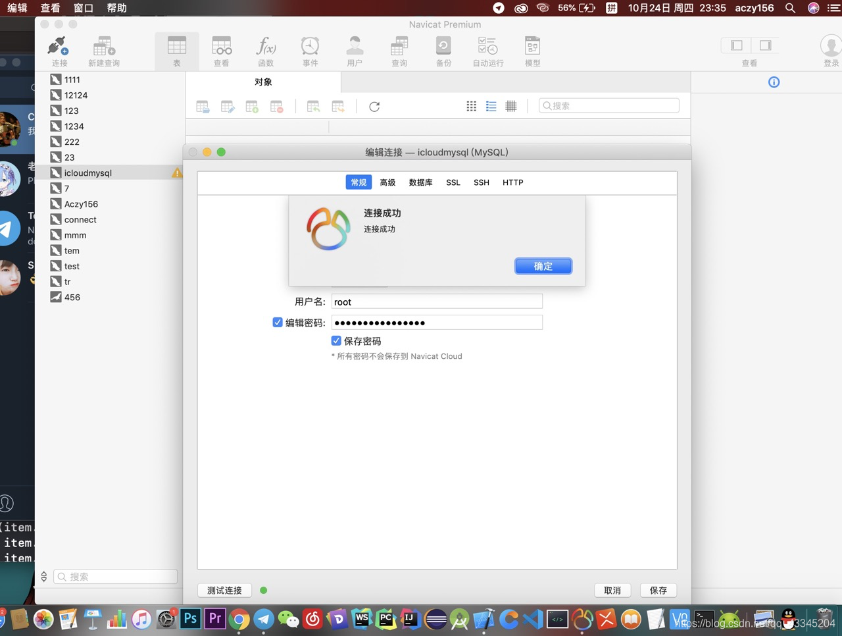Toggle the 编辑密码 checkbox
The image size is (842, 636).
[278, 322]
